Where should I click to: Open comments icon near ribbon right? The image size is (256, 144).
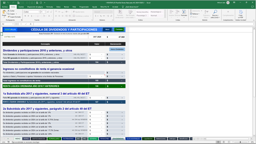tap(253, 7)
